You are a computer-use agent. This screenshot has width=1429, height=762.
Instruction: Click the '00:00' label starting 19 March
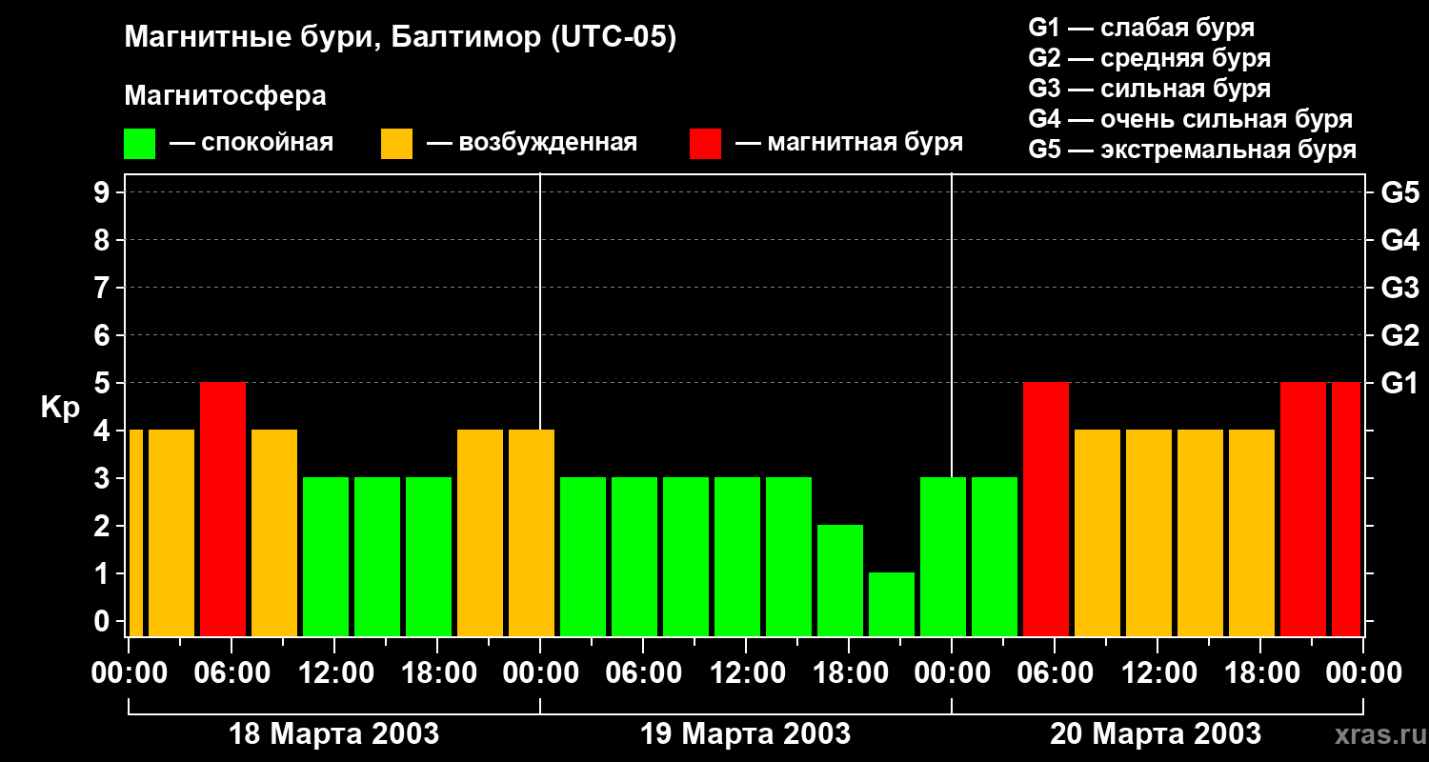point(540,673)
